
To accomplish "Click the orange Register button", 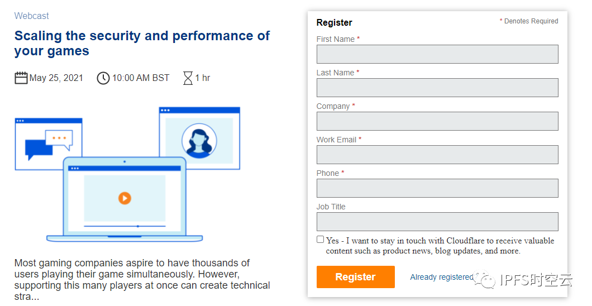I will (356, 277).
